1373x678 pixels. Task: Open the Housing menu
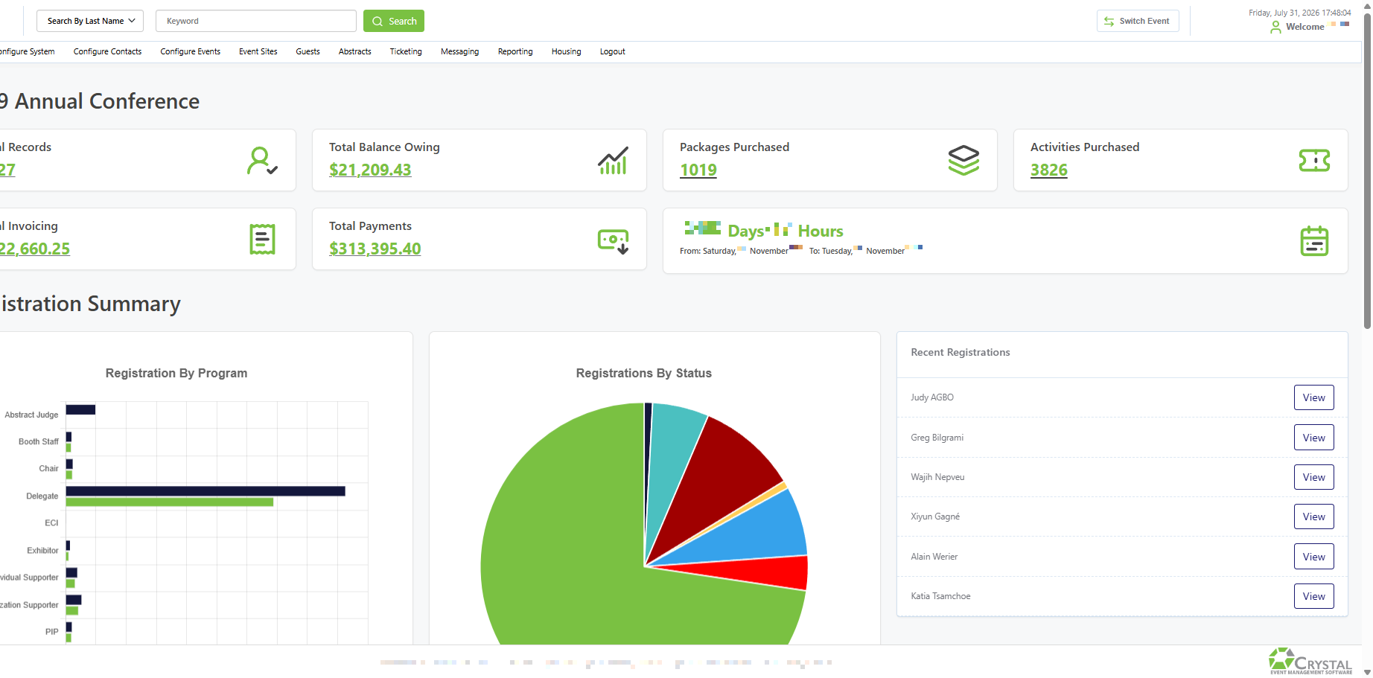tap(567, 51)
